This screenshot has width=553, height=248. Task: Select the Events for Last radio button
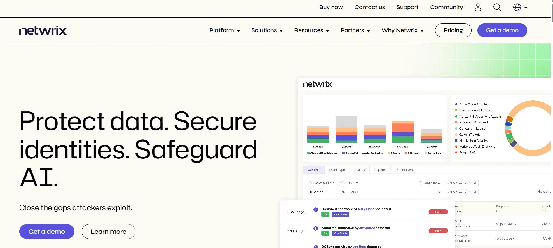[310, 183]
